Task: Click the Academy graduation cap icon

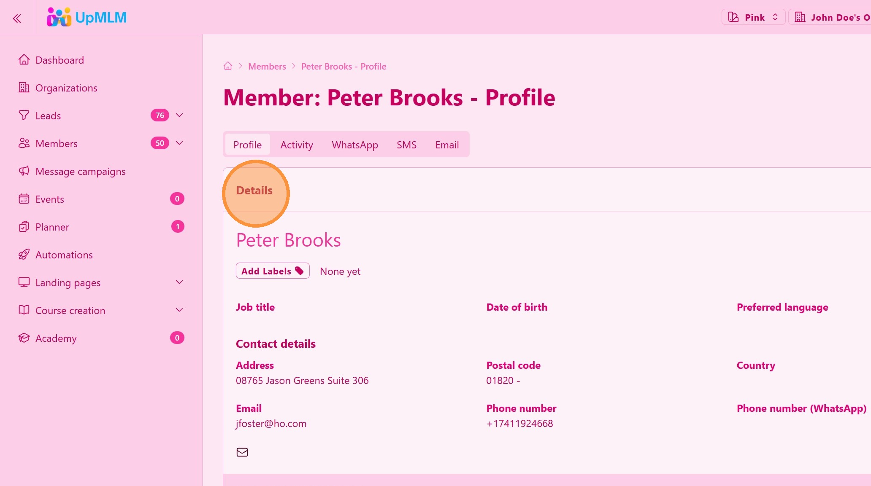Action: 24,338
